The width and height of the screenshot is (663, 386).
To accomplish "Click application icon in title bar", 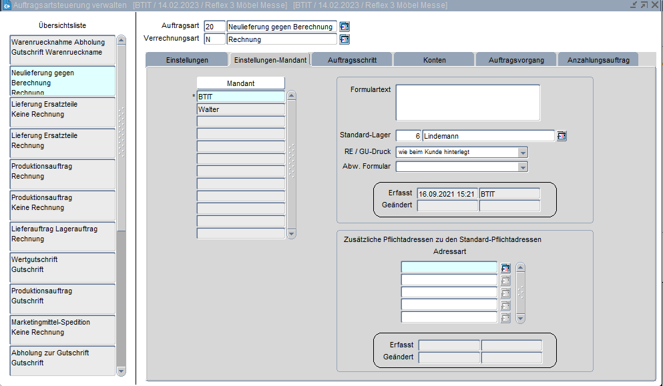I will coord(7,5).
